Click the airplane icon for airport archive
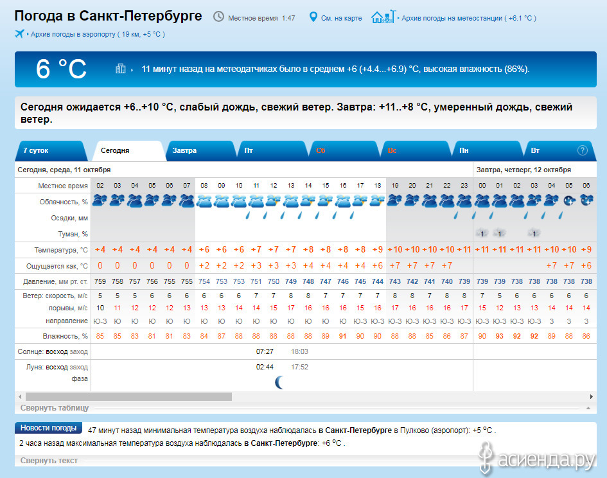The width and height of the screenshot is (607, 478). pyautogui.click(x=20, y=33)
